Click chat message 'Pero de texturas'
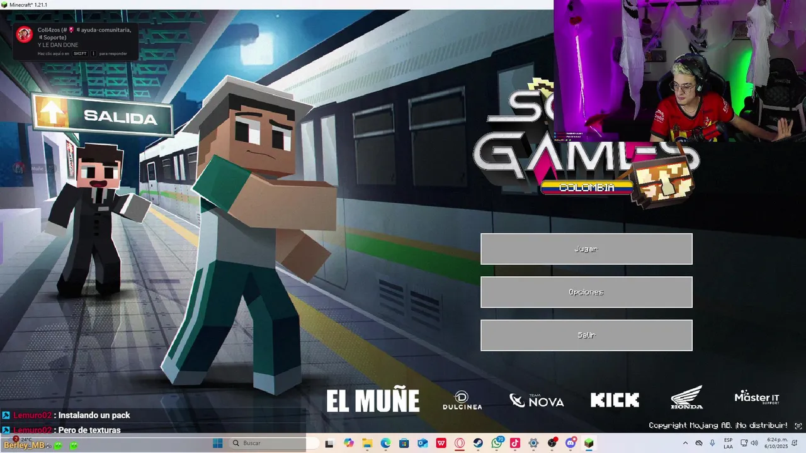Screen dimensions: 806x453 pyautogui.click(x=89, y=430)
